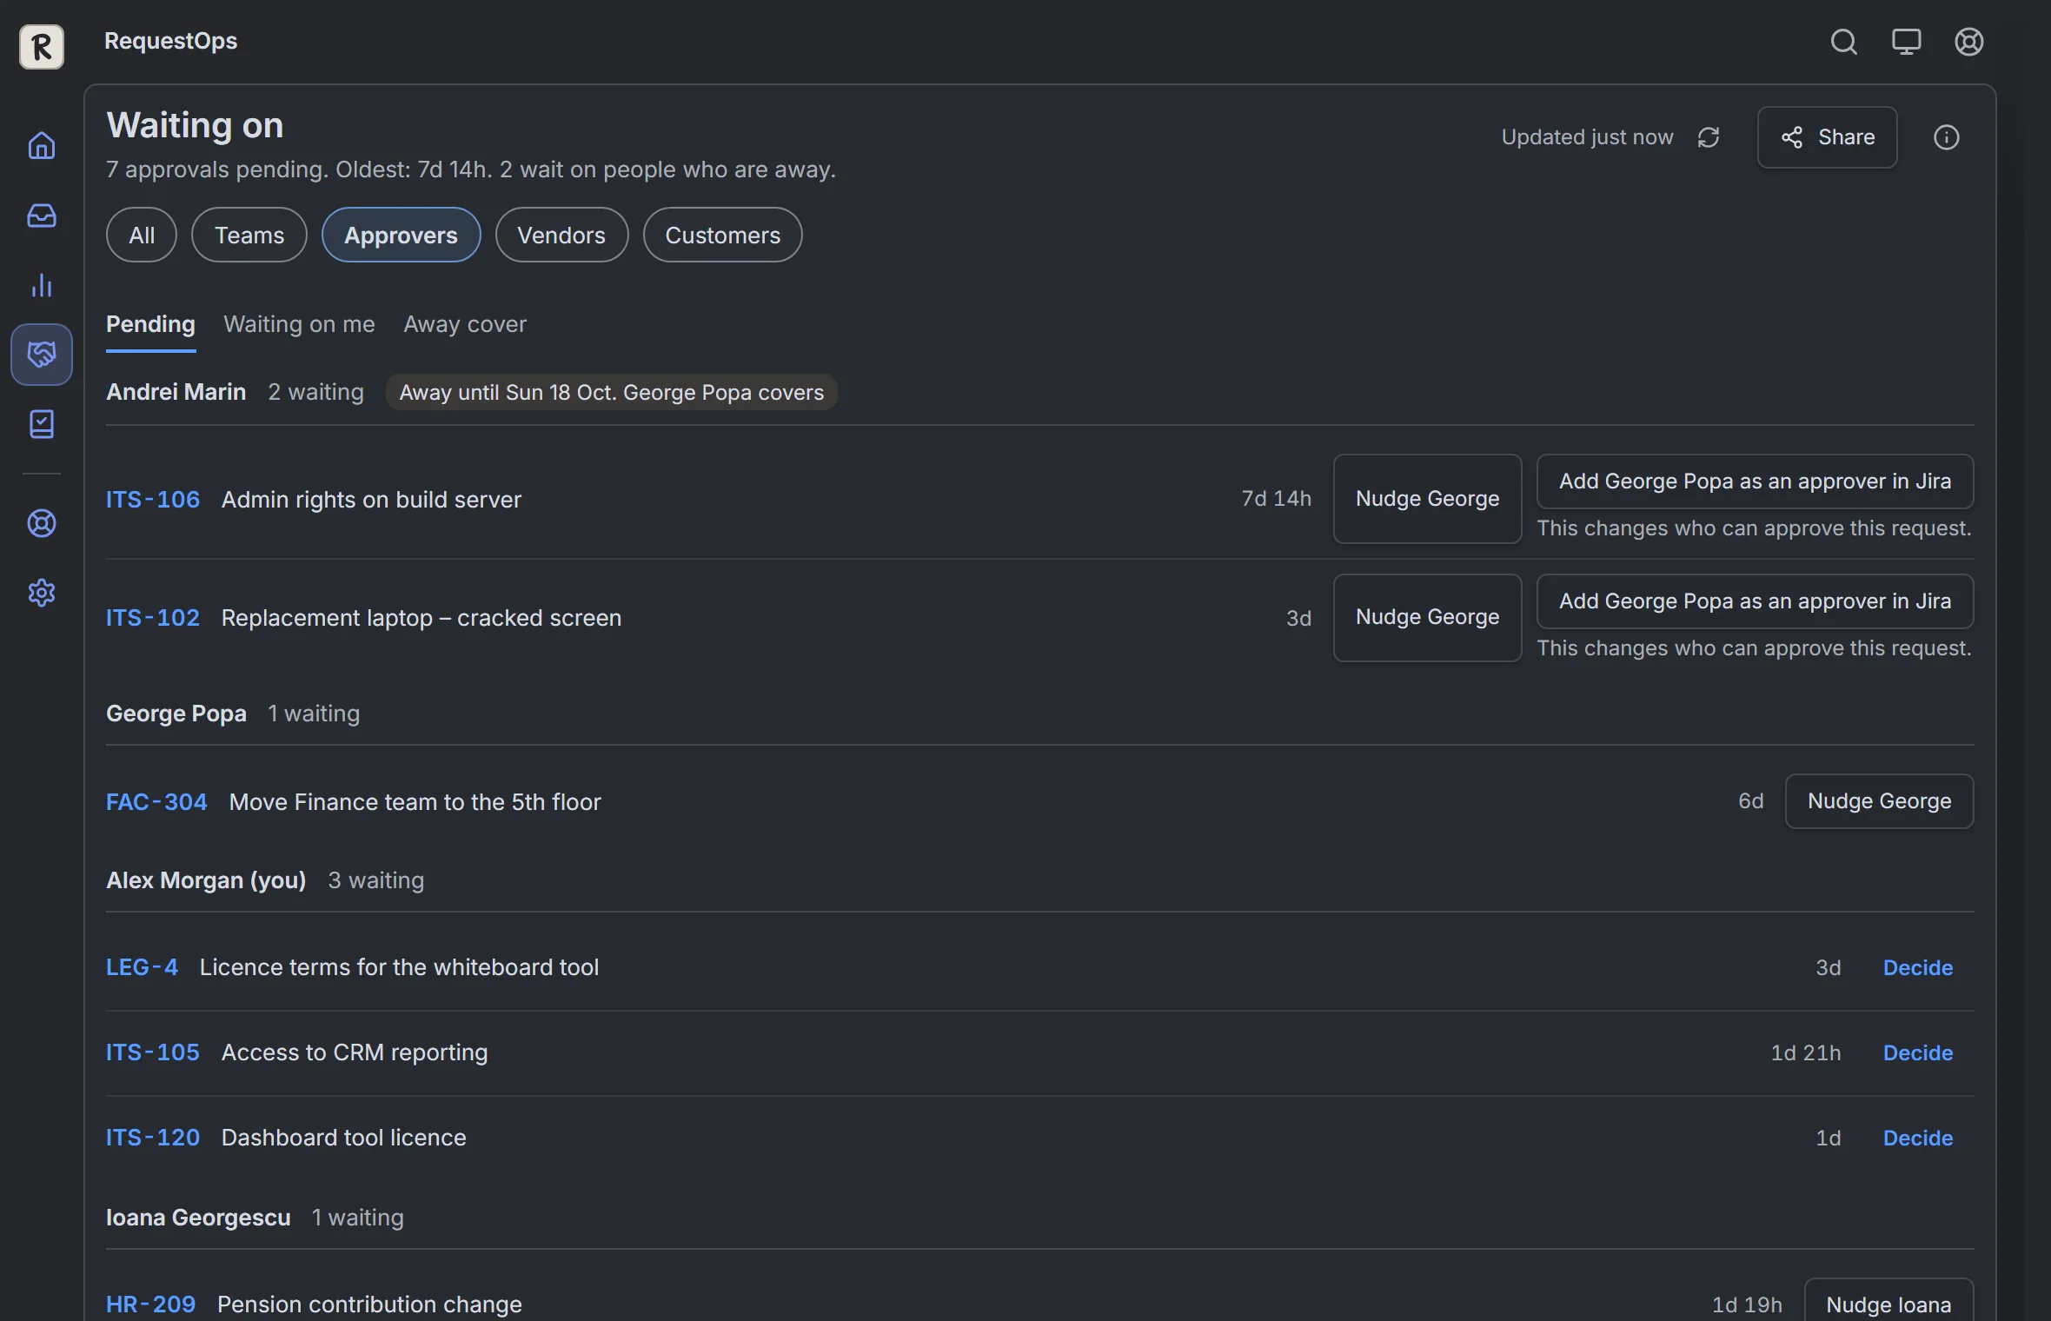The height and width of the screenshot is (1321, 2051).
Task: Click the Alex Morgan (you) group heading
Action: [x=206, y=880]
